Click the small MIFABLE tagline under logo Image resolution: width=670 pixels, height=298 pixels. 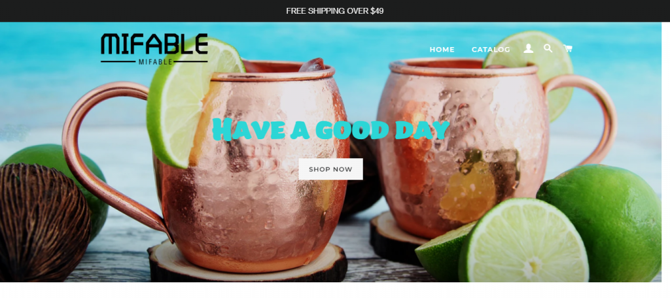pyautogui.click(x=156, y=62)
